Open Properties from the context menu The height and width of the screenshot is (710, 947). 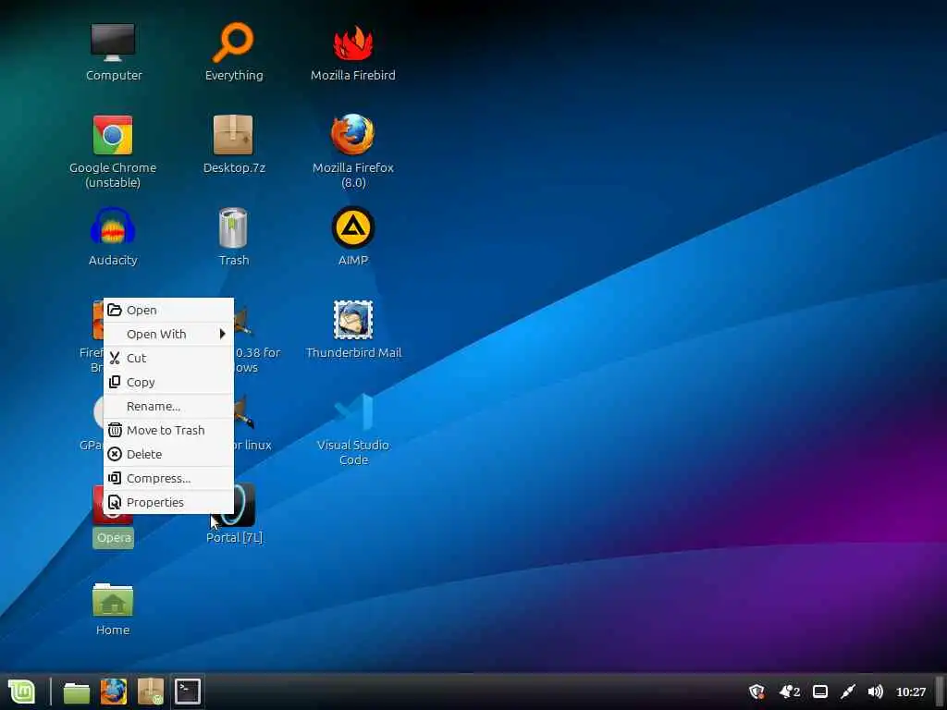tap(168, 502)
